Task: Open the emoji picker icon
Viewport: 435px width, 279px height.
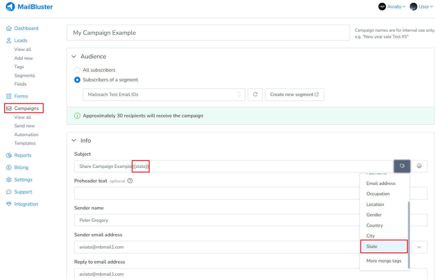Action: click(x=419, y=166)
